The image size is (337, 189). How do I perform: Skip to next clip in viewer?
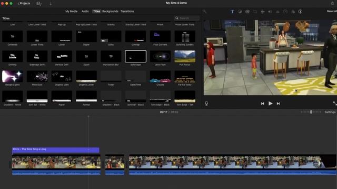pyautogui.click(x=279, y=103)
